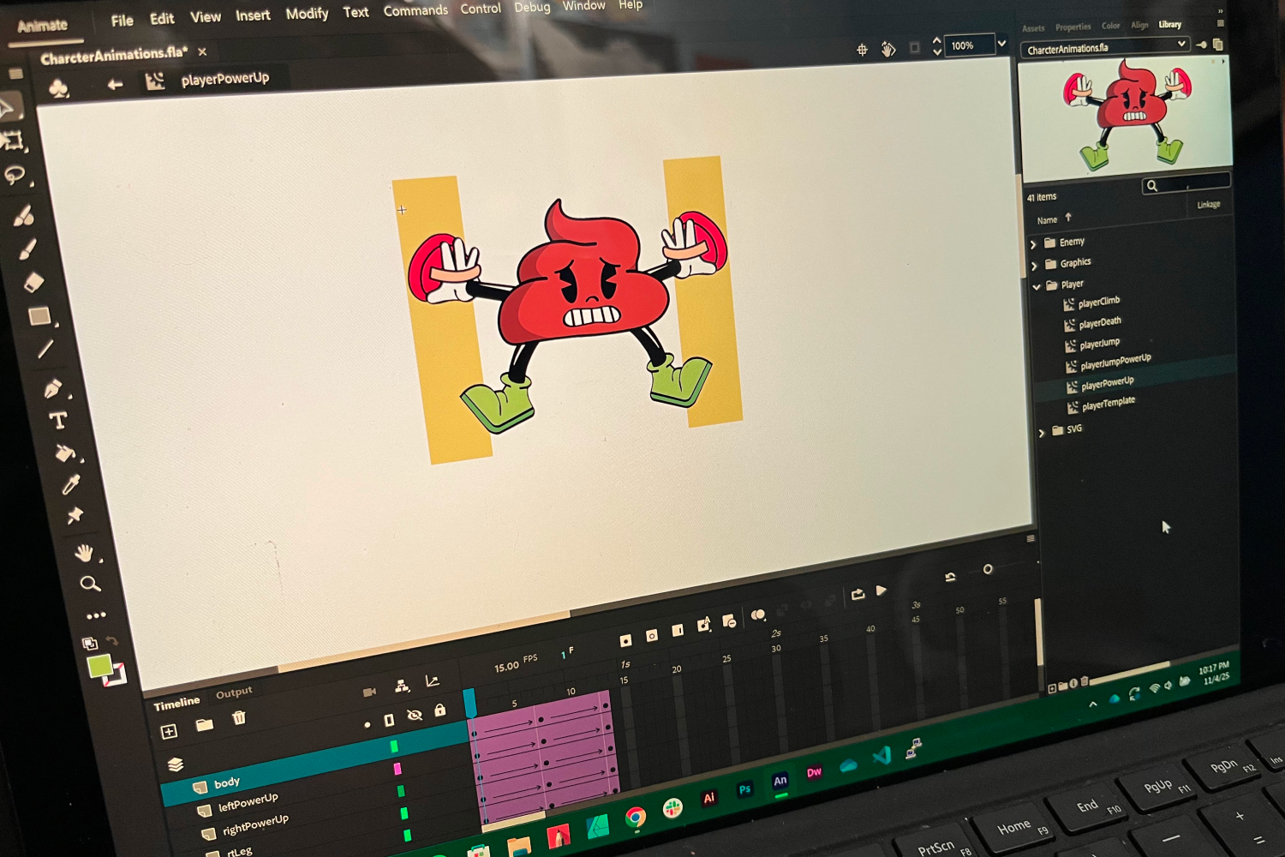Select the Hand tool

84,553
